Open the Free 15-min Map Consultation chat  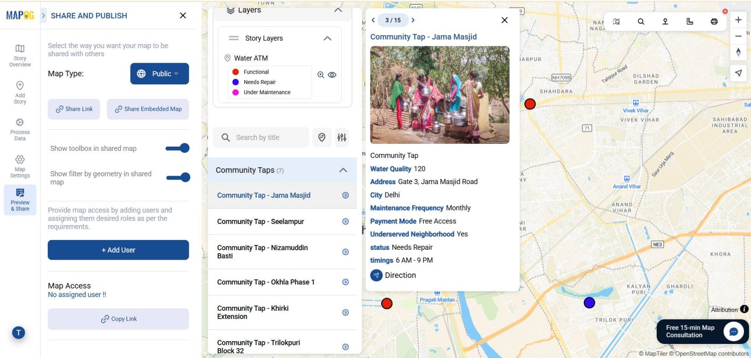[703, 331]
